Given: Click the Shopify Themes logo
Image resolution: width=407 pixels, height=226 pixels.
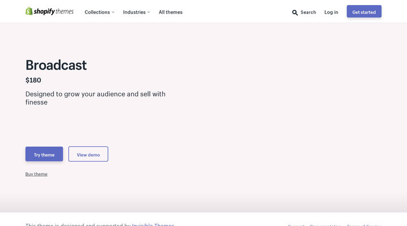Looking at the screenshot, I should click(49, 11).
